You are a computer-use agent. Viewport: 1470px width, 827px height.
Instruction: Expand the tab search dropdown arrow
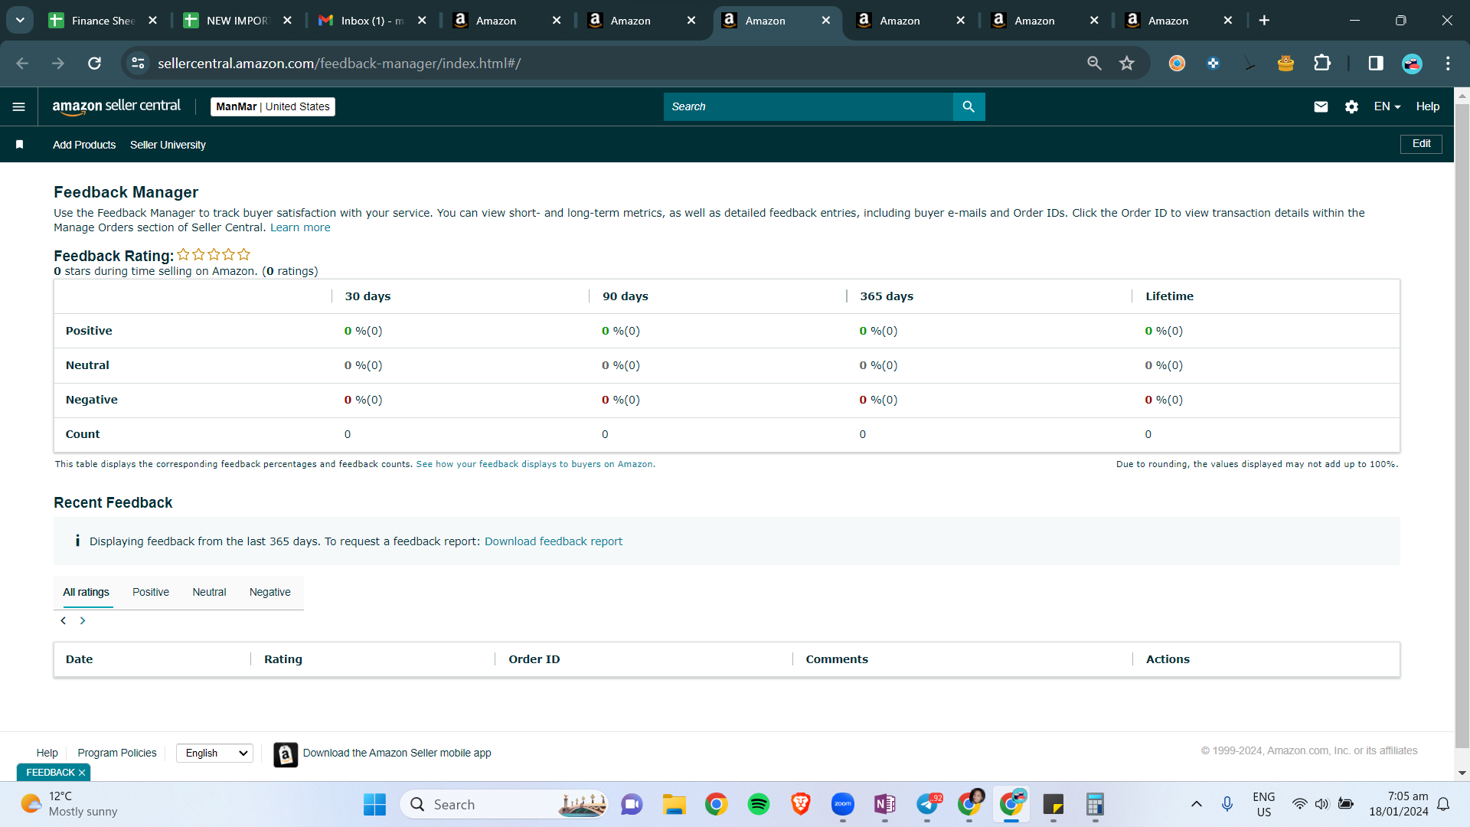click(20, 21)
